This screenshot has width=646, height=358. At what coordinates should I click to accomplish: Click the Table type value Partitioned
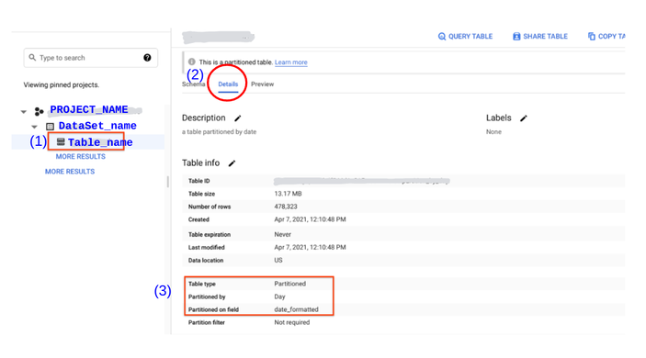tap(290, 284)
